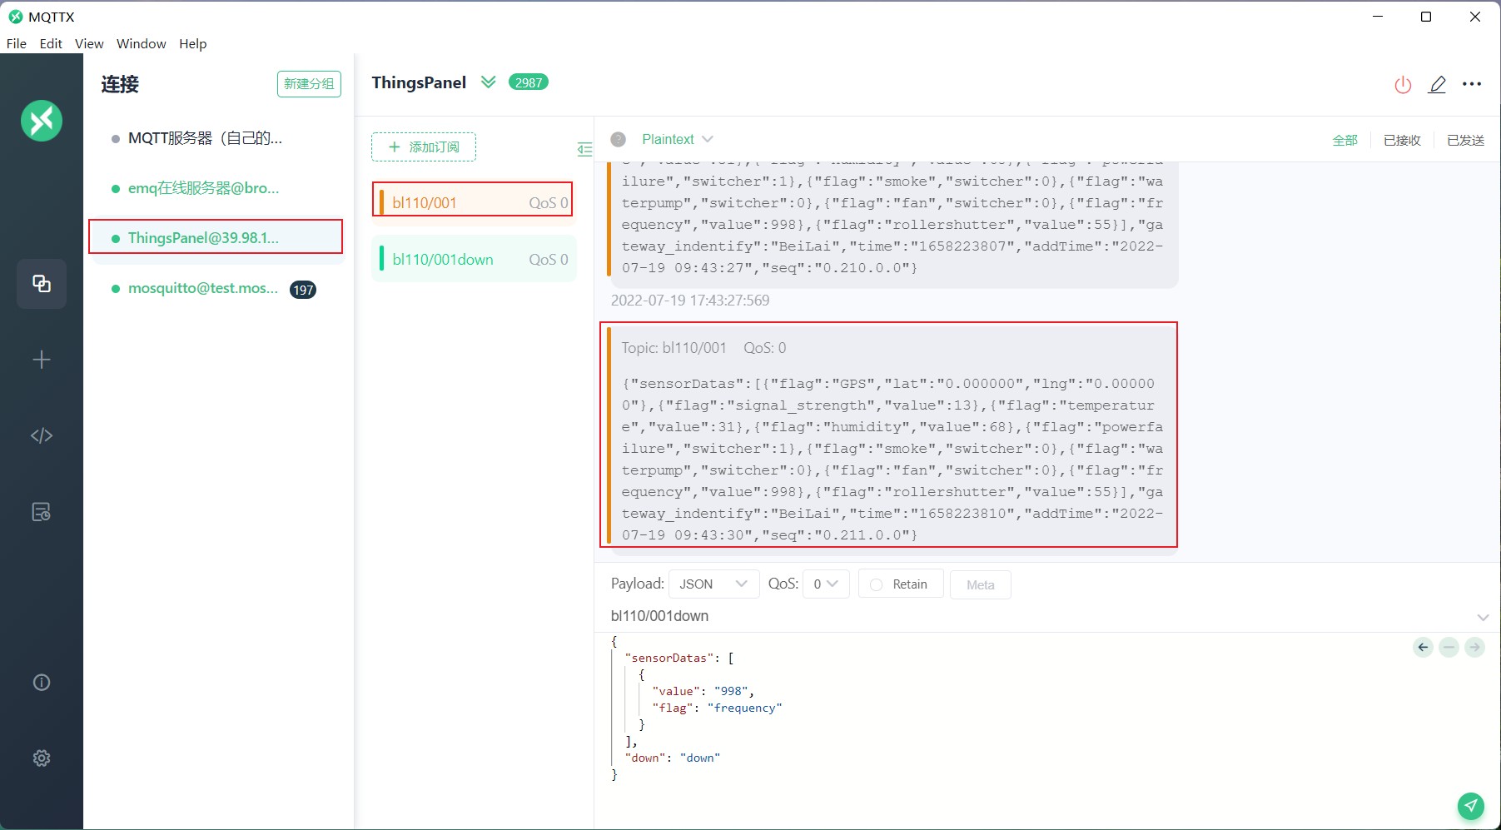
Task: Click the MQTTX logo in sidebar
Action: coord(42,121)
